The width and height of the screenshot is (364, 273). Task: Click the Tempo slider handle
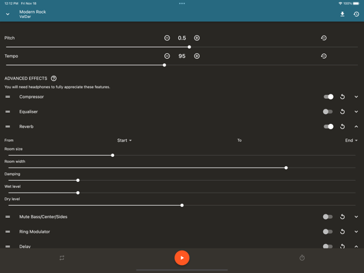tap(164, 65)
